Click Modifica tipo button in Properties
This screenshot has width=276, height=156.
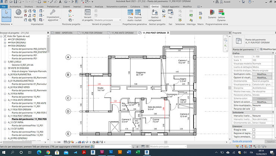pos(268,49)
